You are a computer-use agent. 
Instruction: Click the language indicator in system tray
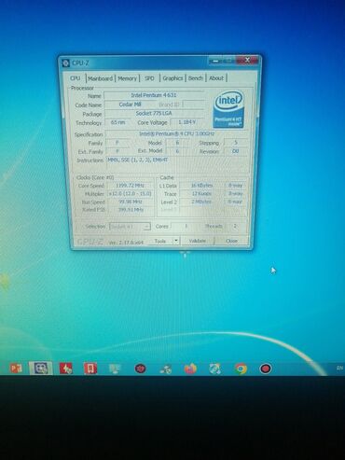(339, 369)
